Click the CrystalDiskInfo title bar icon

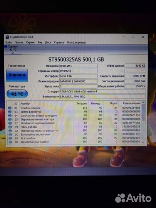7,37
